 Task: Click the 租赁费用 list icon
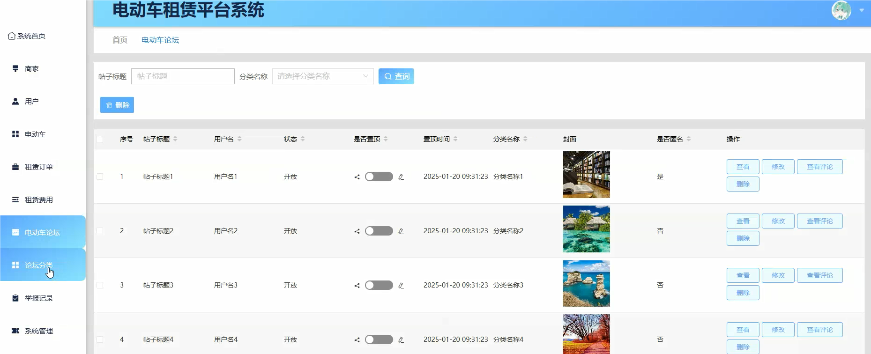15,200
